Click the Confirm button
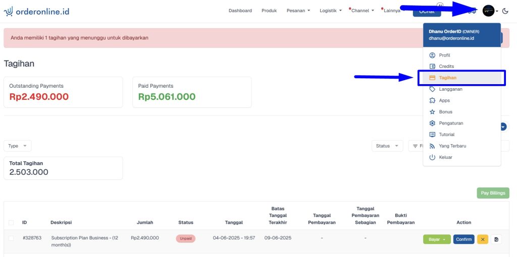 point(463,239)
